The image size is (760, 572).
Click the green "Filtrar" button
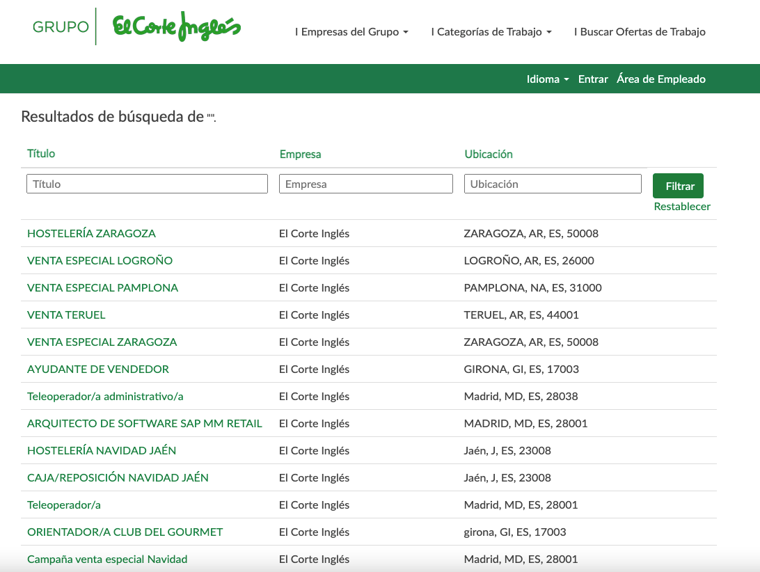(678, 186)
